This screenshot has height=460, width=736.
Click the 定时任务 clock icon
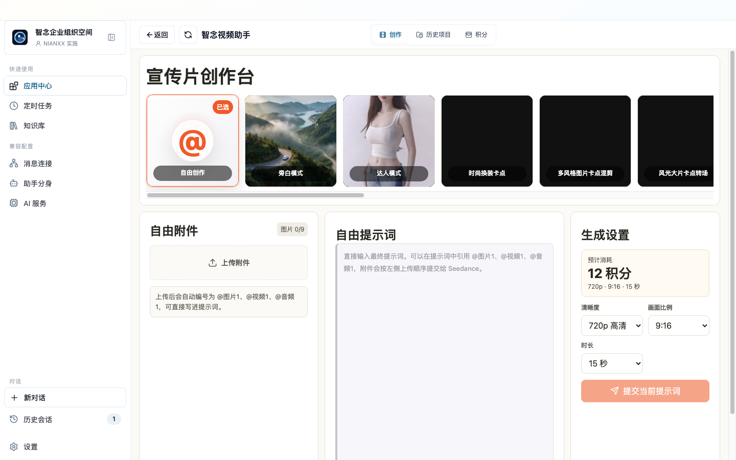coord(14,106)
